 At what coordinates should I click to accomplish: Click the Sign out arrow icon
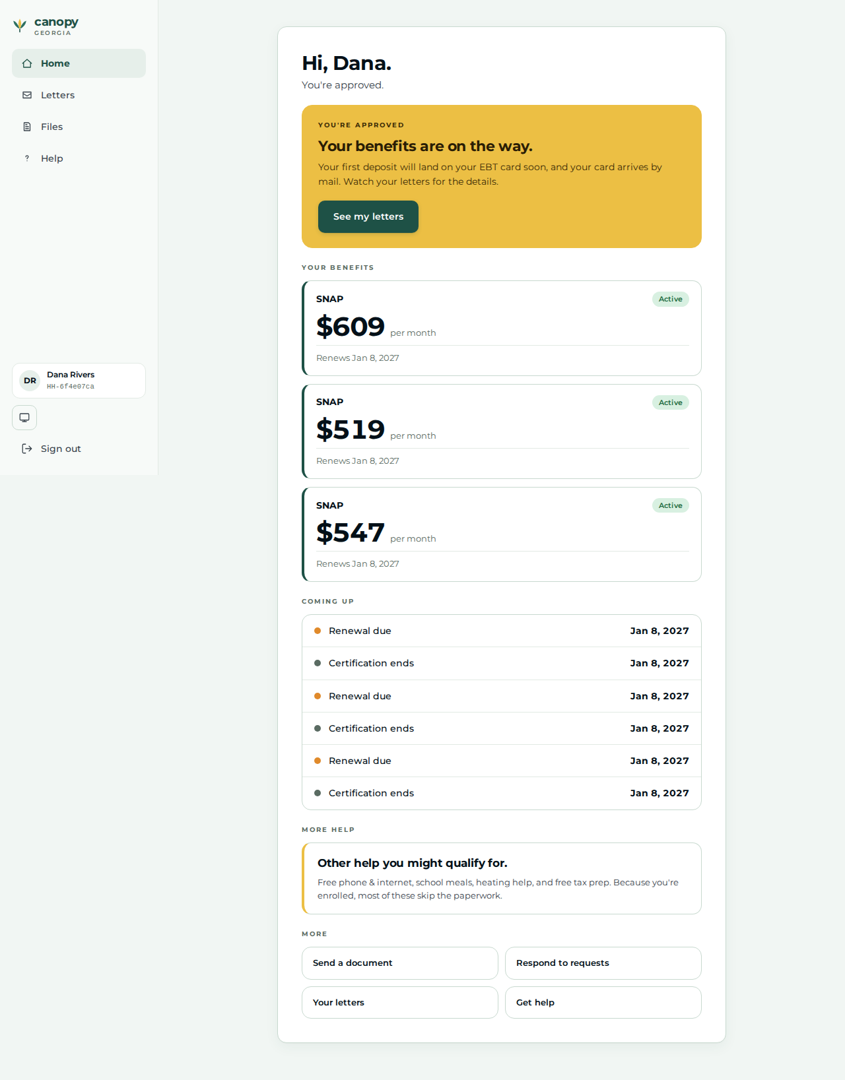click(27, 449)
